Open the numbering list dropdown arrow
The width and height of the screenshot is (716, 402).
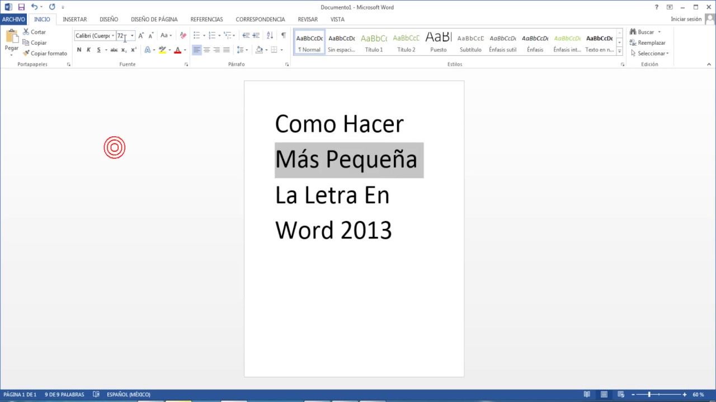[x=219, y=36]
